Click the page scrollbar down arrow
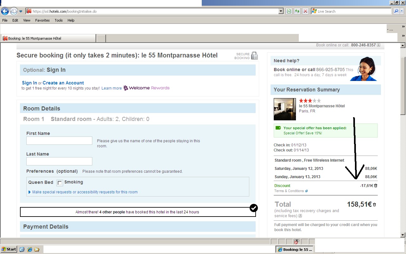 403,235
